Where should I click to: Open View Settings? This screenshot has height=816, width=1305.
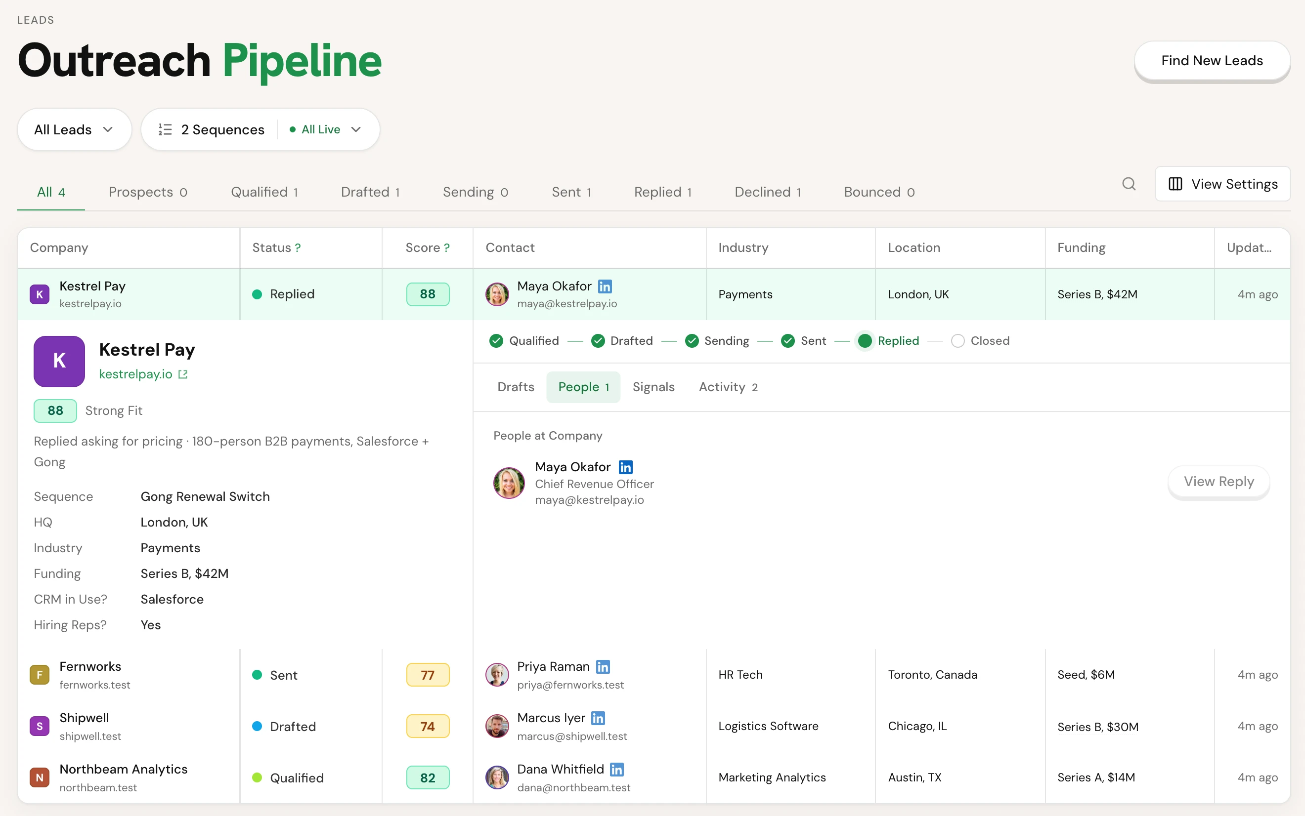1223,184
